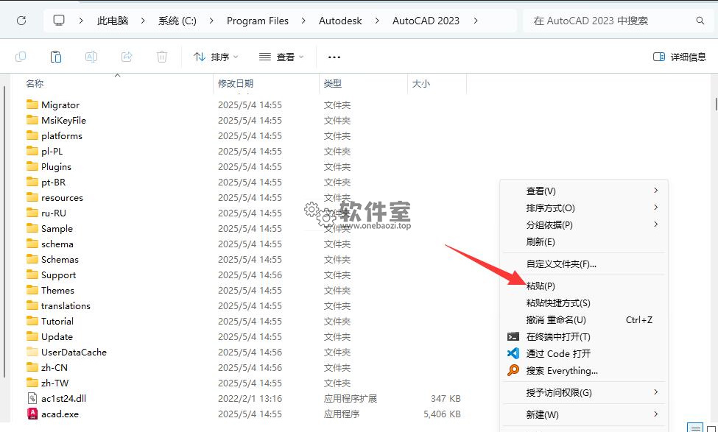Click the delete trash icon in toolbar
This screenshot has height=432, width=718.
point(161,57)
